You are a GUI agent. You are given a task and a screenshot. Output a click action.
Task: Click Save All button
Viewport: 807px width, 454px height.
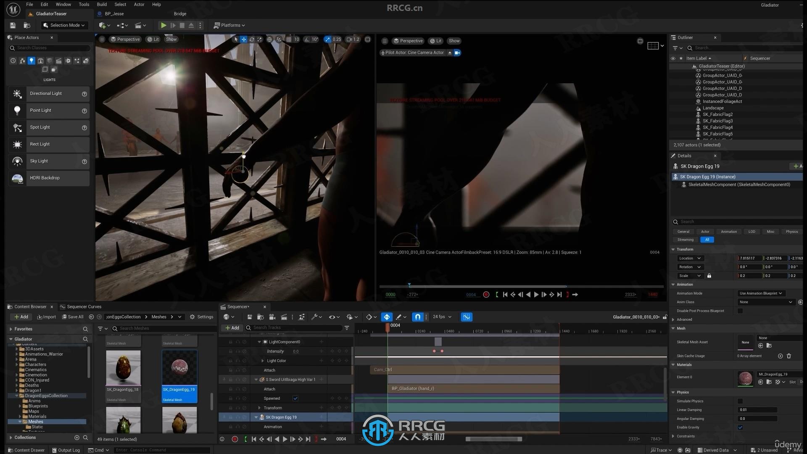click(73, 317)
